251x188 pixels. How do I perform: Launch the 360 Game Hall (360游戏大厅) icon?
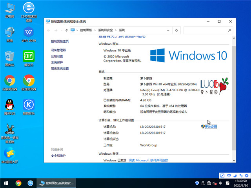click(9, 155)
